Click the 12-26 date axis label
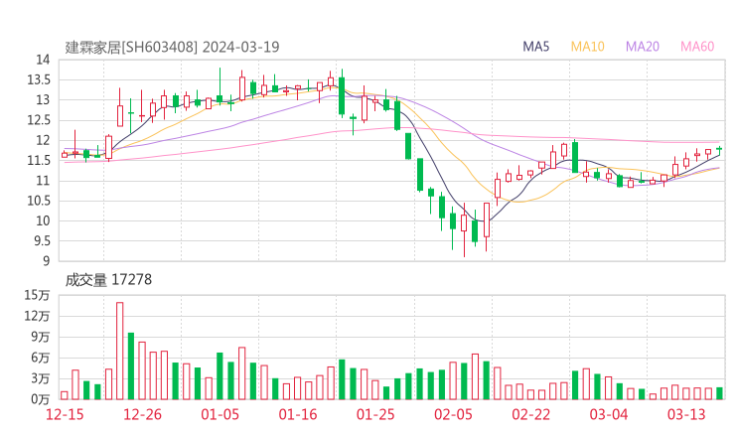 pyautogui.click(x=142, y=414)
